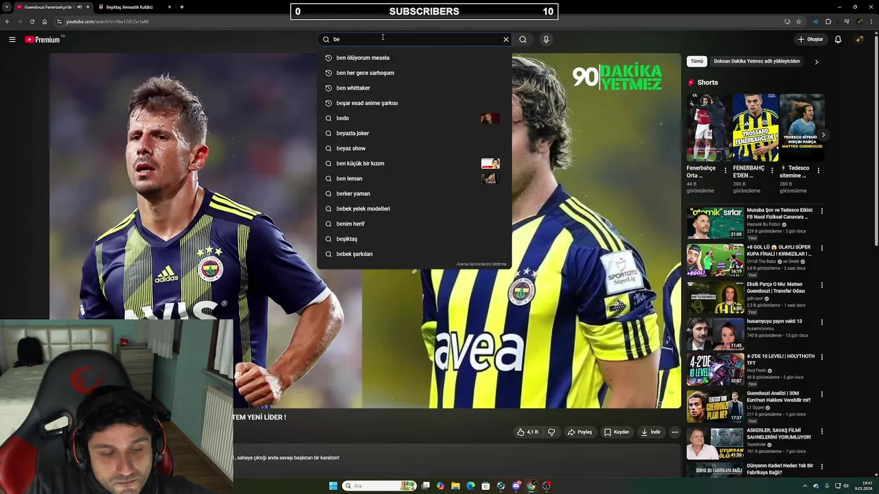Like the video with thumbs up

(x=527, y=432)
